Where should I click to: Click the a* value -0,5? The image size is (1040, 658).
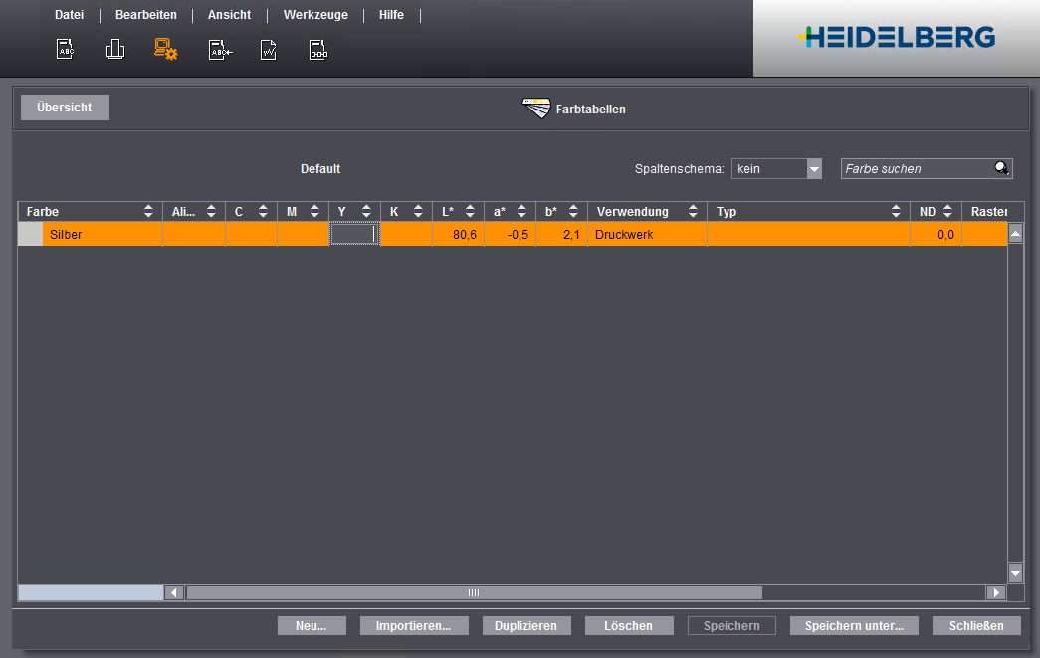(x=519, y=234)
